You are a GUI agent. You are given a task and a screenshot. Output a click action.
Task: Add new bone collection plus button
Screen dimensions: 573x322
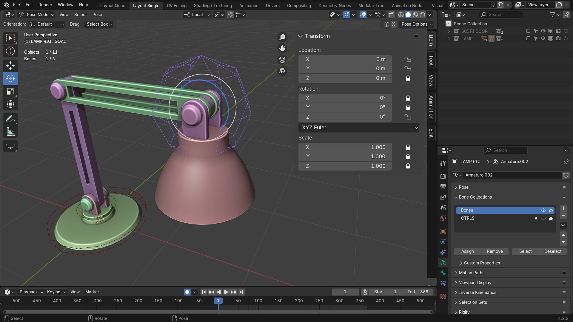click(563, 208)
